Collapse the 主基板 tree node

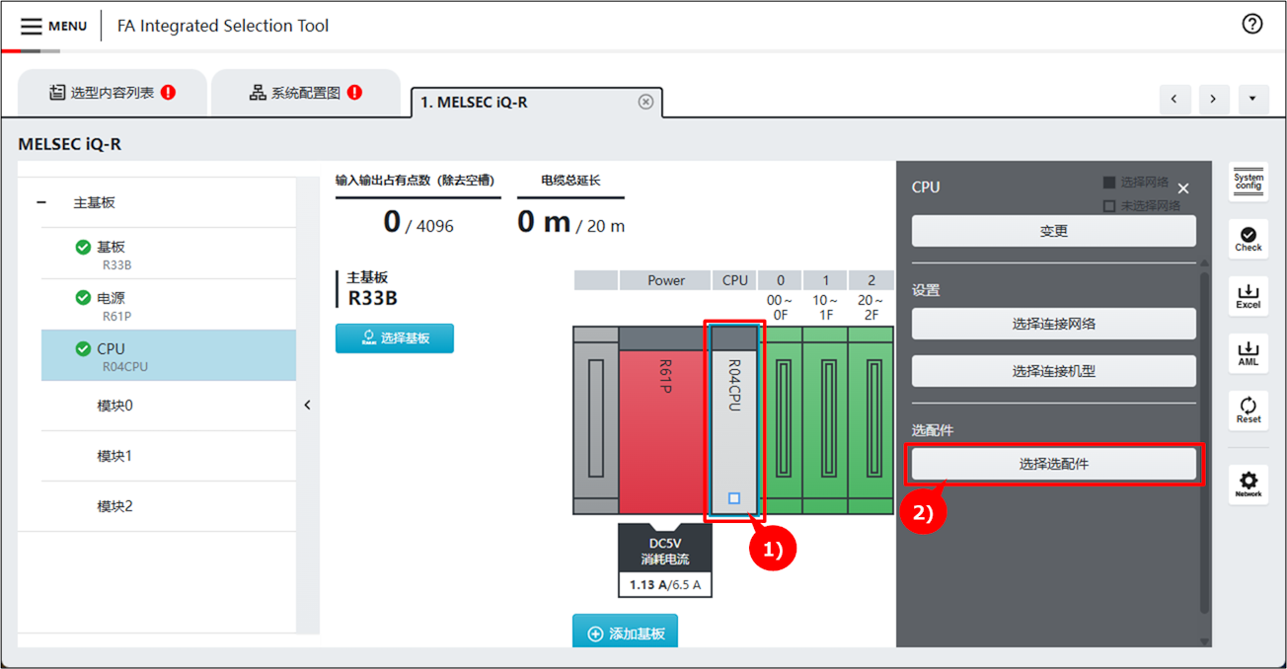click(41, 202)
